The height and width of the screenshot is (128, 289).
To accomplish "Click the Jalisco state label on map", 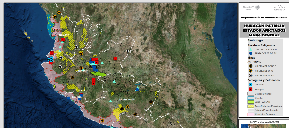I will pyautogui.click(x=81, y=71).
